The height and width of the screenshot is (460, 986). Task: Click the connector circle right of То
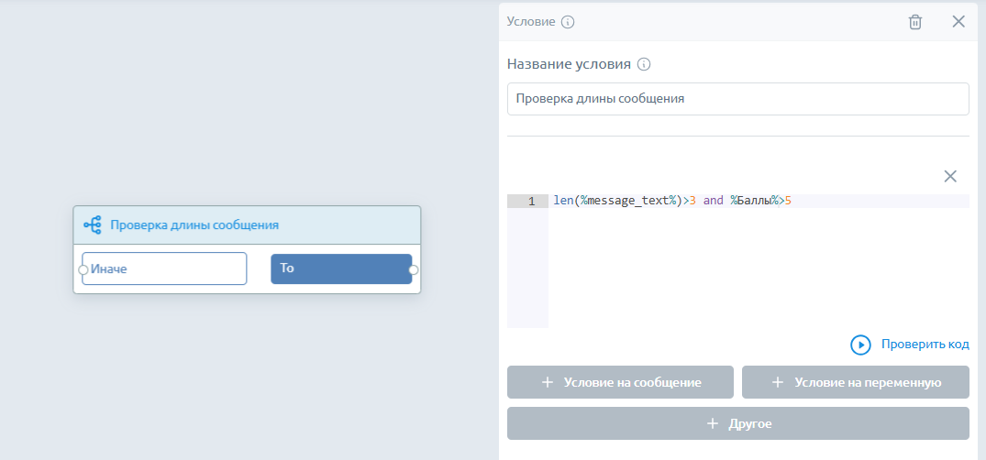413,269
